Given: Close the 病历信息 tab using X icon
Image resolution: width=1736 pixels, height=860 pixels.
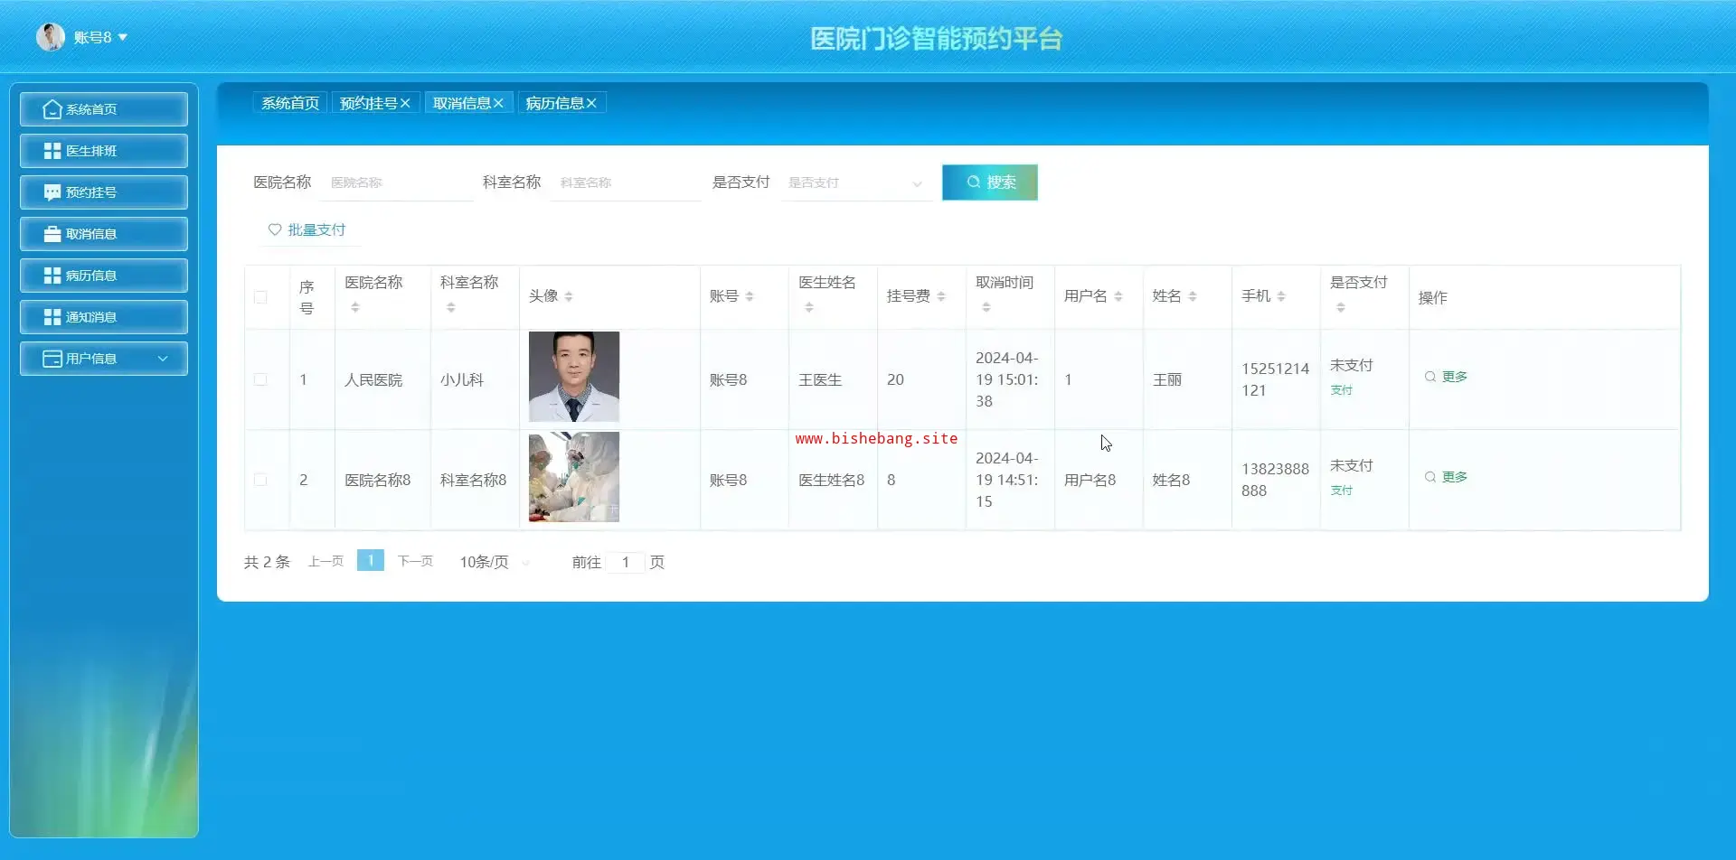Looking at the screenshot, I should pyautogui.click(x=591, y=104).
